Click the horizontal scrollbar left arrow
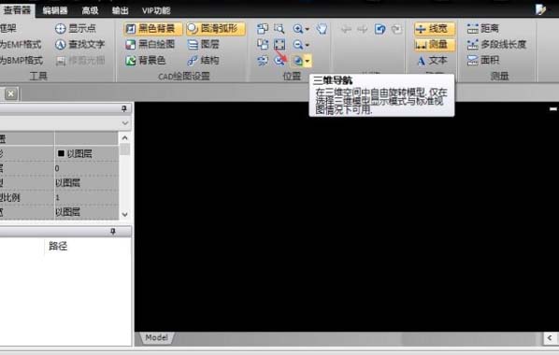The width and height of the screenshot is (559, 355). coord(550,337)
